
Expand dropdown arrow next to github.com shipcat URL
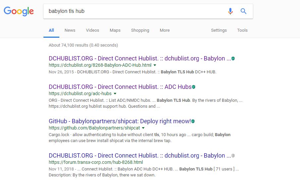coord(143,128)
